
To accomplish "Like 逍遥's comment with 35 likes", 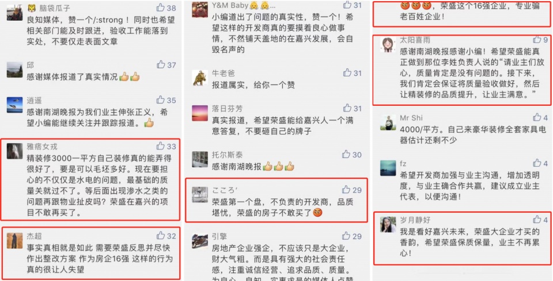I will click(x=161, y=100).
